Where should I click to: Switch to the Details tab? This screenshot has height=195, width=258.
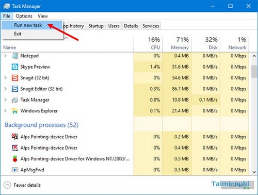pyautogui.click(x=131, y=26)
